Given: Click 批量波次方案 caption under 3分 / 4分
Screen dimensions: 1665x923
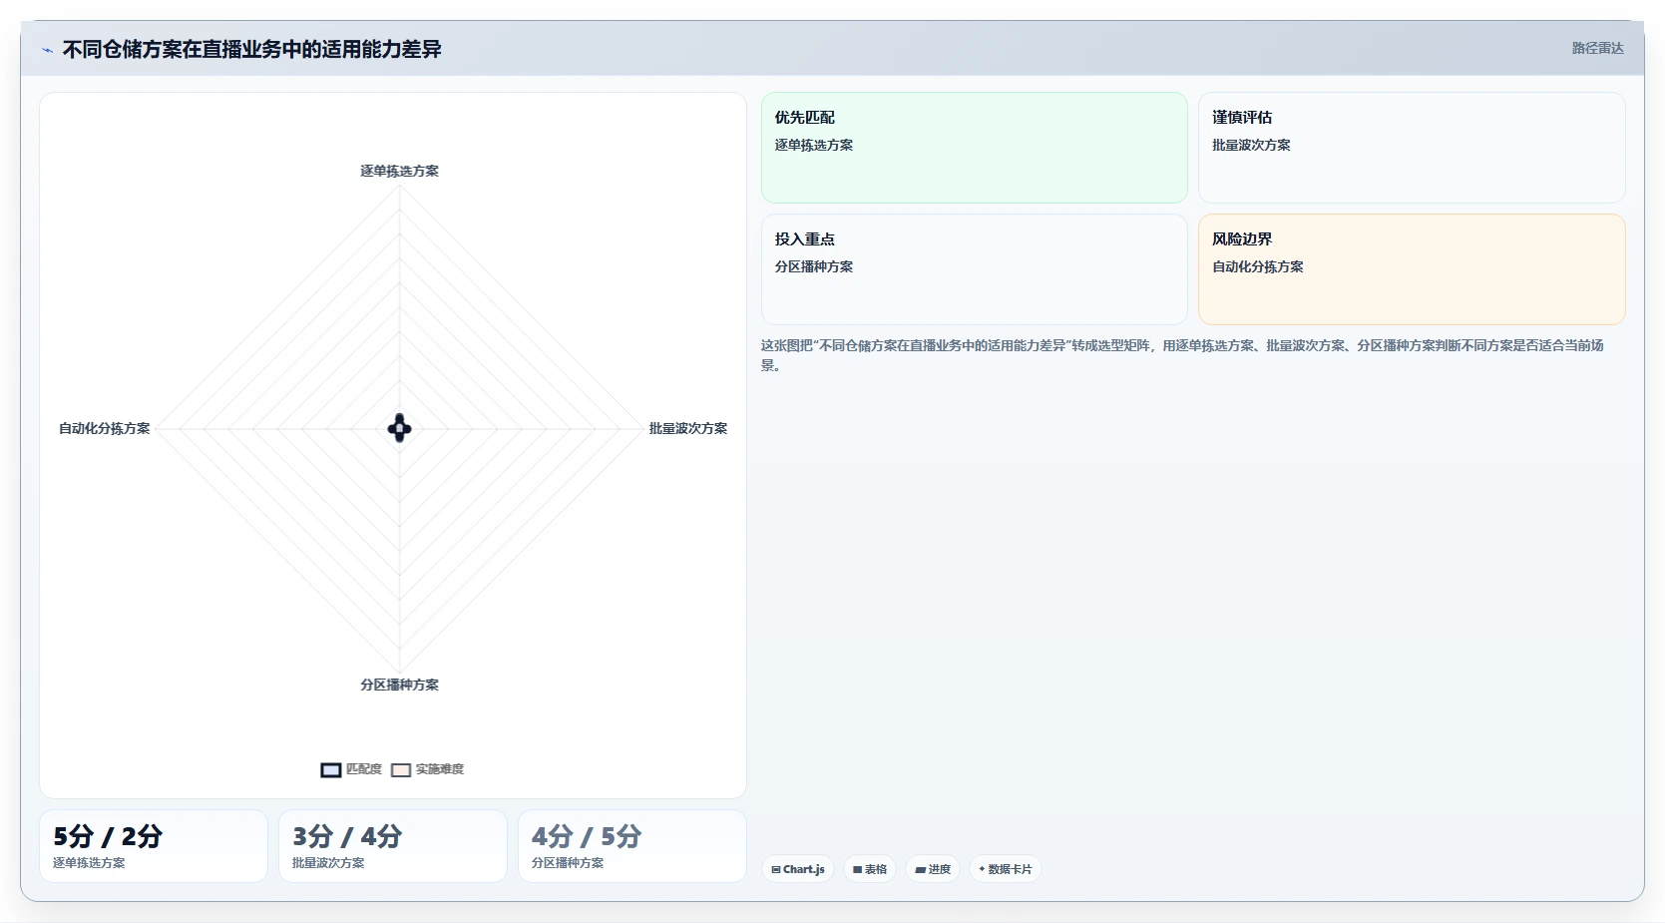Looking at the screenshot, I should point(328,863).
